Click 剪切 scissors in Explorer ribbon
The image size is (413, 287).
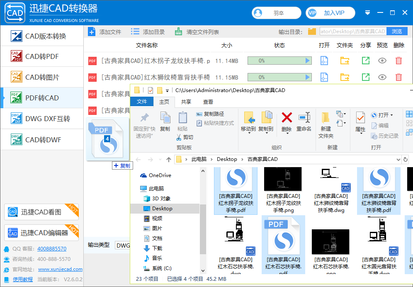185,137
